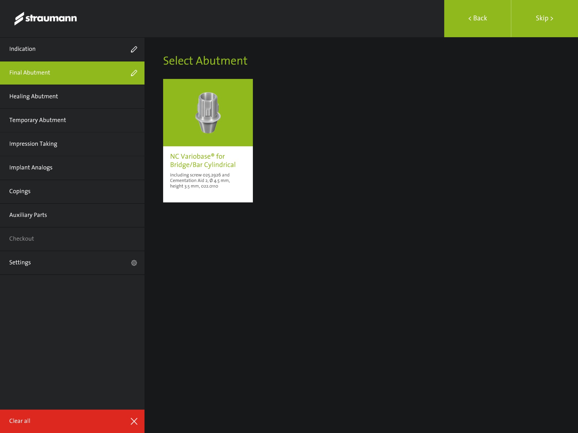Click the Clear all close icon
This screenshot has height=433, width=578.
tap(134, 421)
